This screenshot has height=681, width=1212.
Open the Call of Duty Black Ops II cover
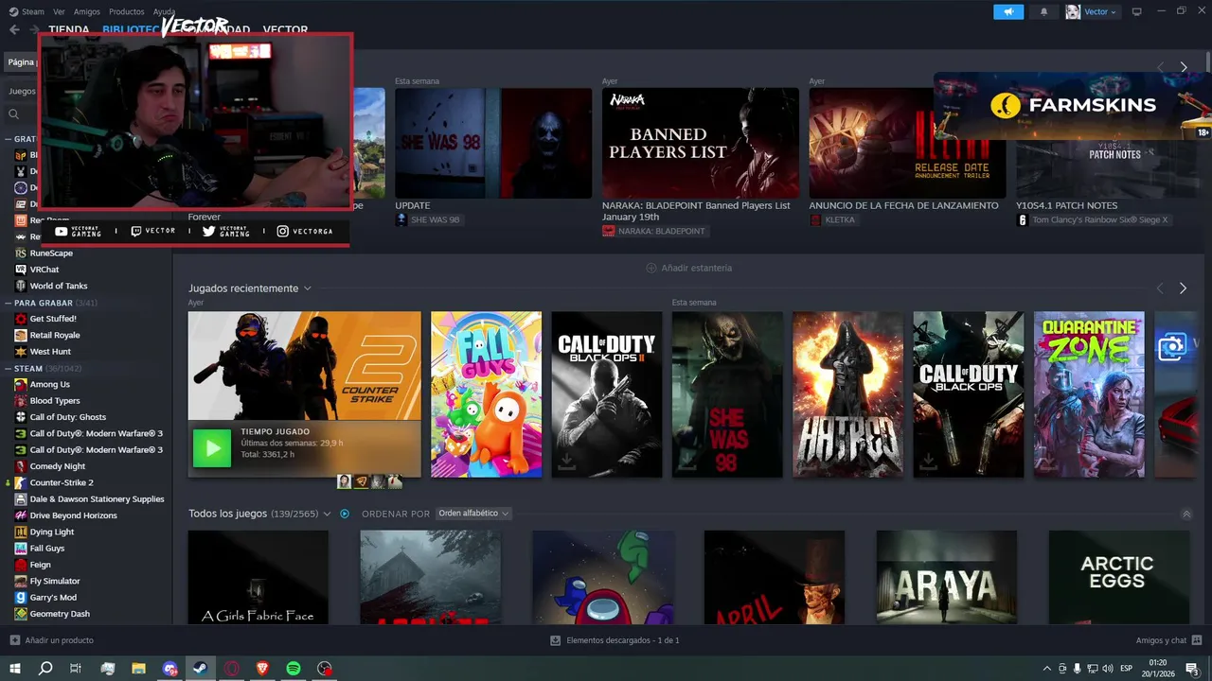point(607,394)
